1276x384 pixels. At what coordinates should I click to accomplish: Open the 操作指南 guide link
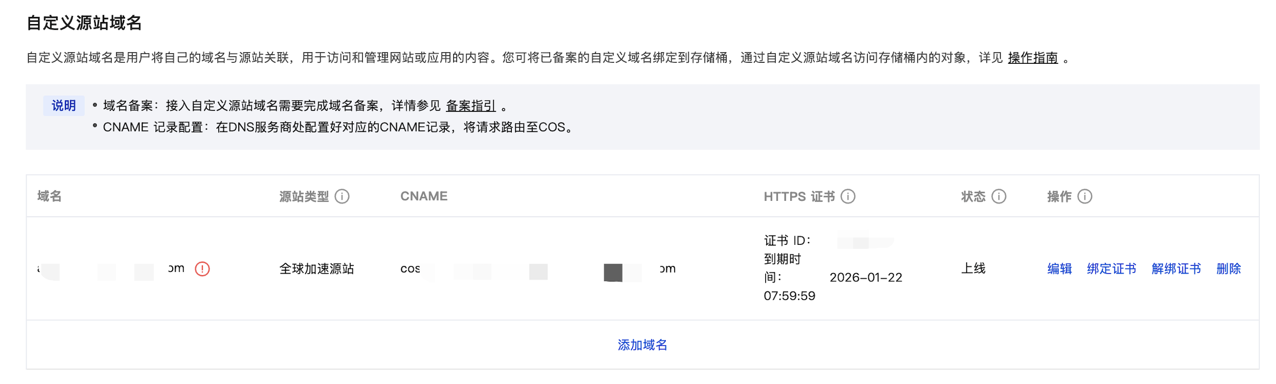[x=1033, y=58]
